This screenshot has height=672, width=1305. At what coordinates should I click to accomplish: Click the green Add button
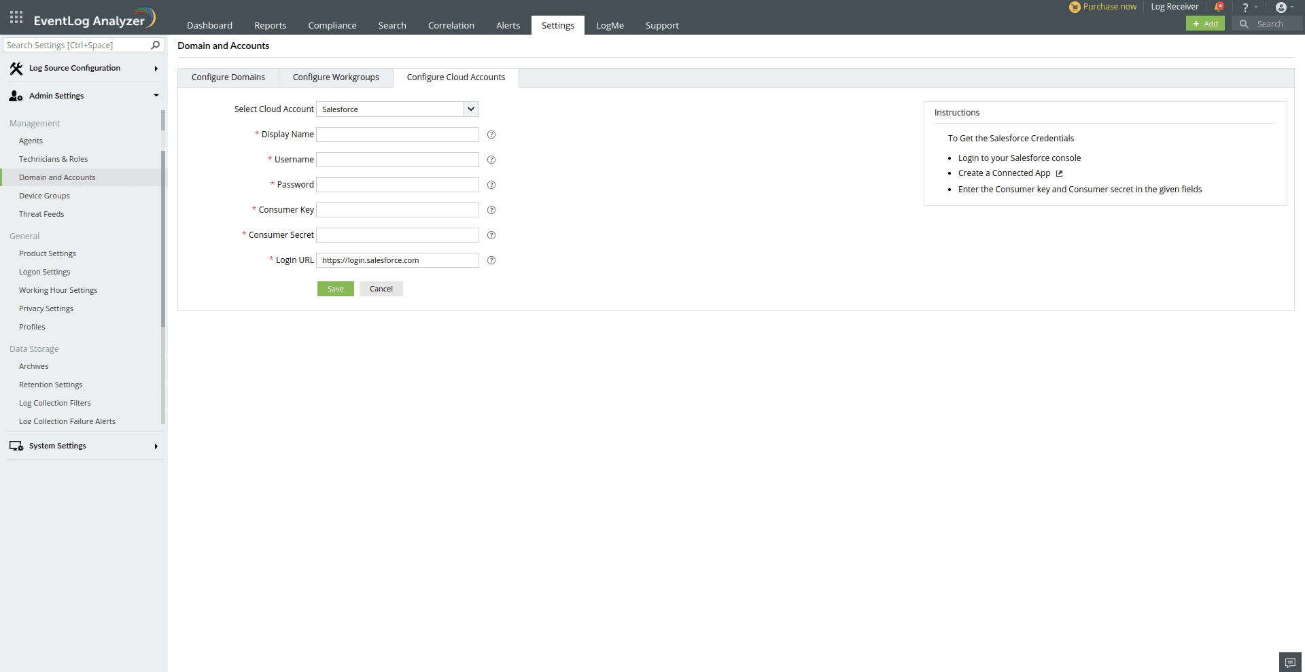[1205, 23]
